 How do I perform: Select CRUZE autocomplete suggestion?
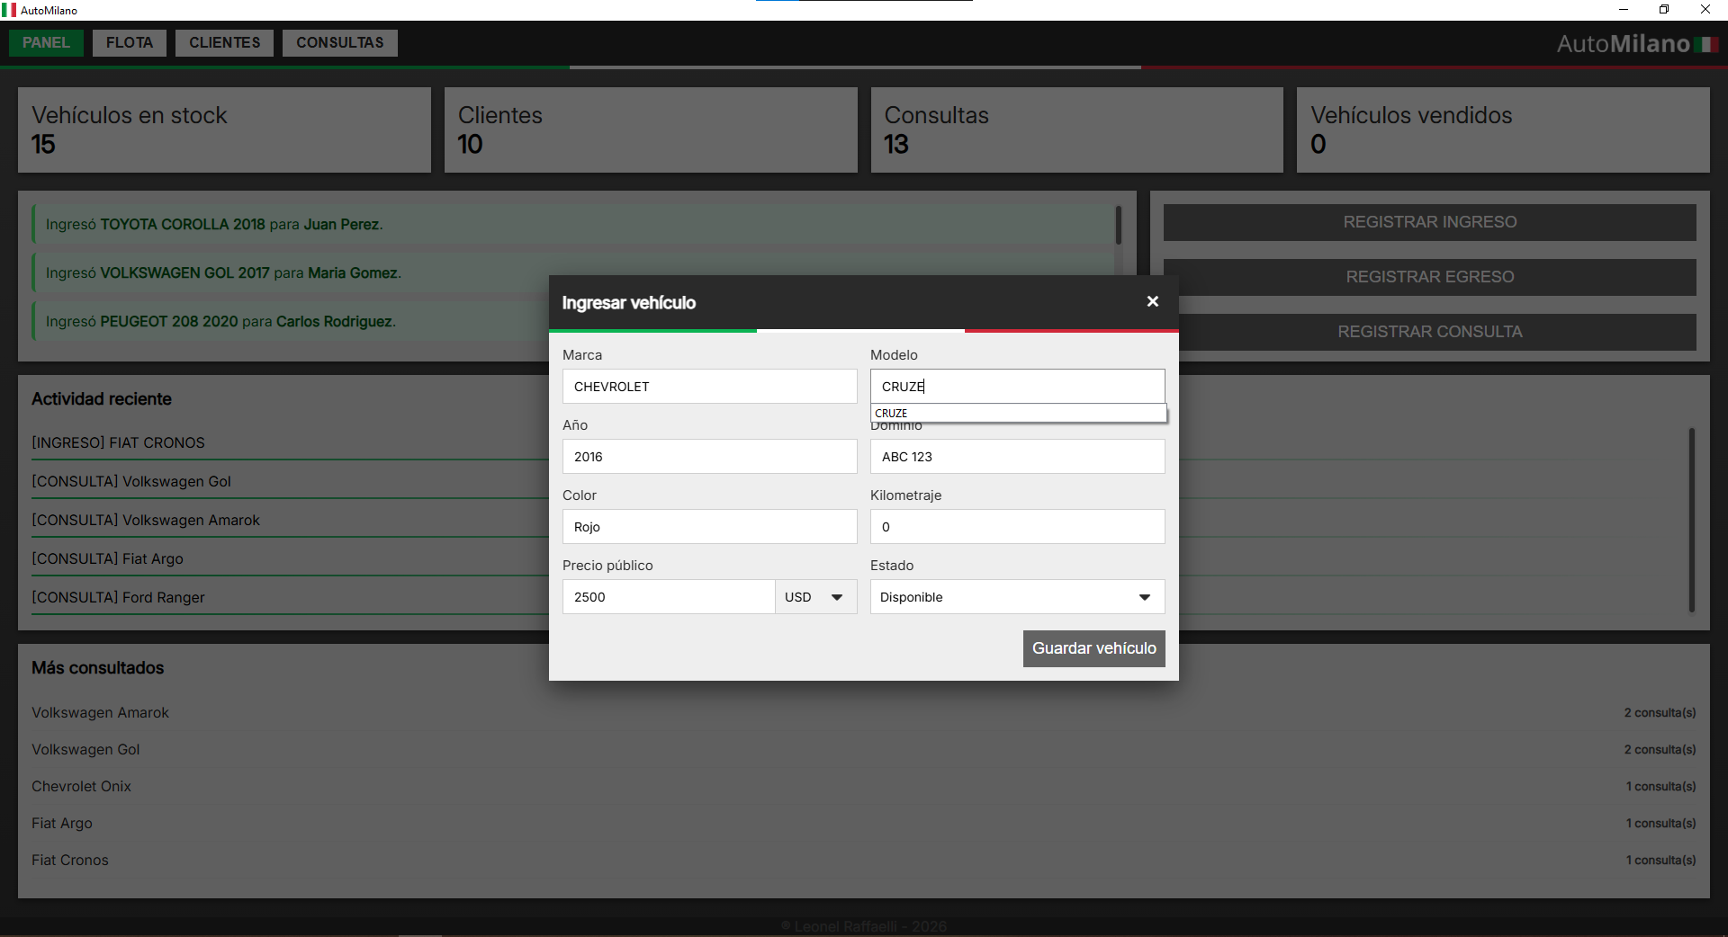(1017, 414)
